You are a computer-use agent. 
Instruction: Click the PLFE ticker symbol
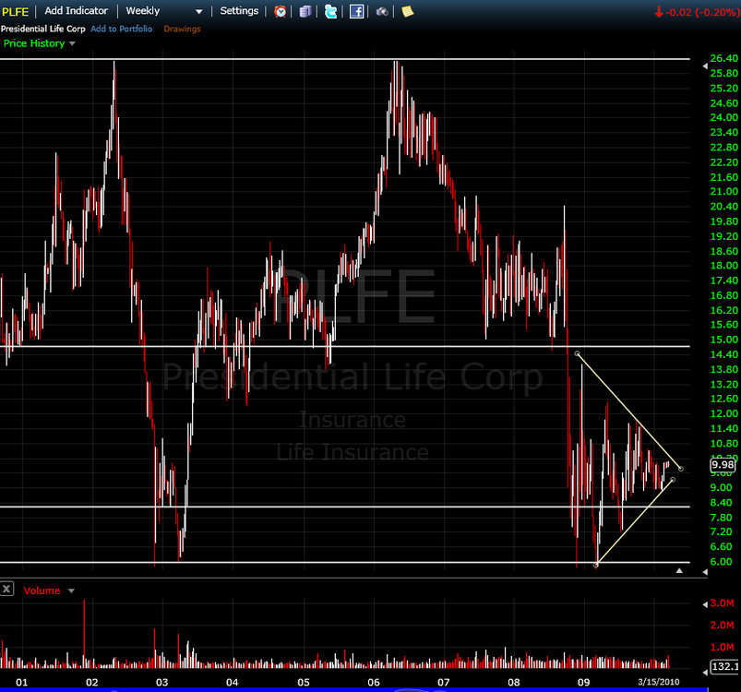[15, 11]
